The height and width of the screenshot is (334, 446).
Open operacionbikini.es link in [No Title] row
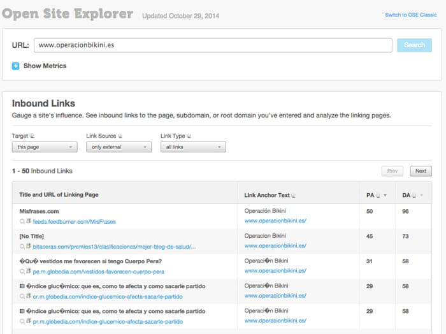tap(275, 246)
